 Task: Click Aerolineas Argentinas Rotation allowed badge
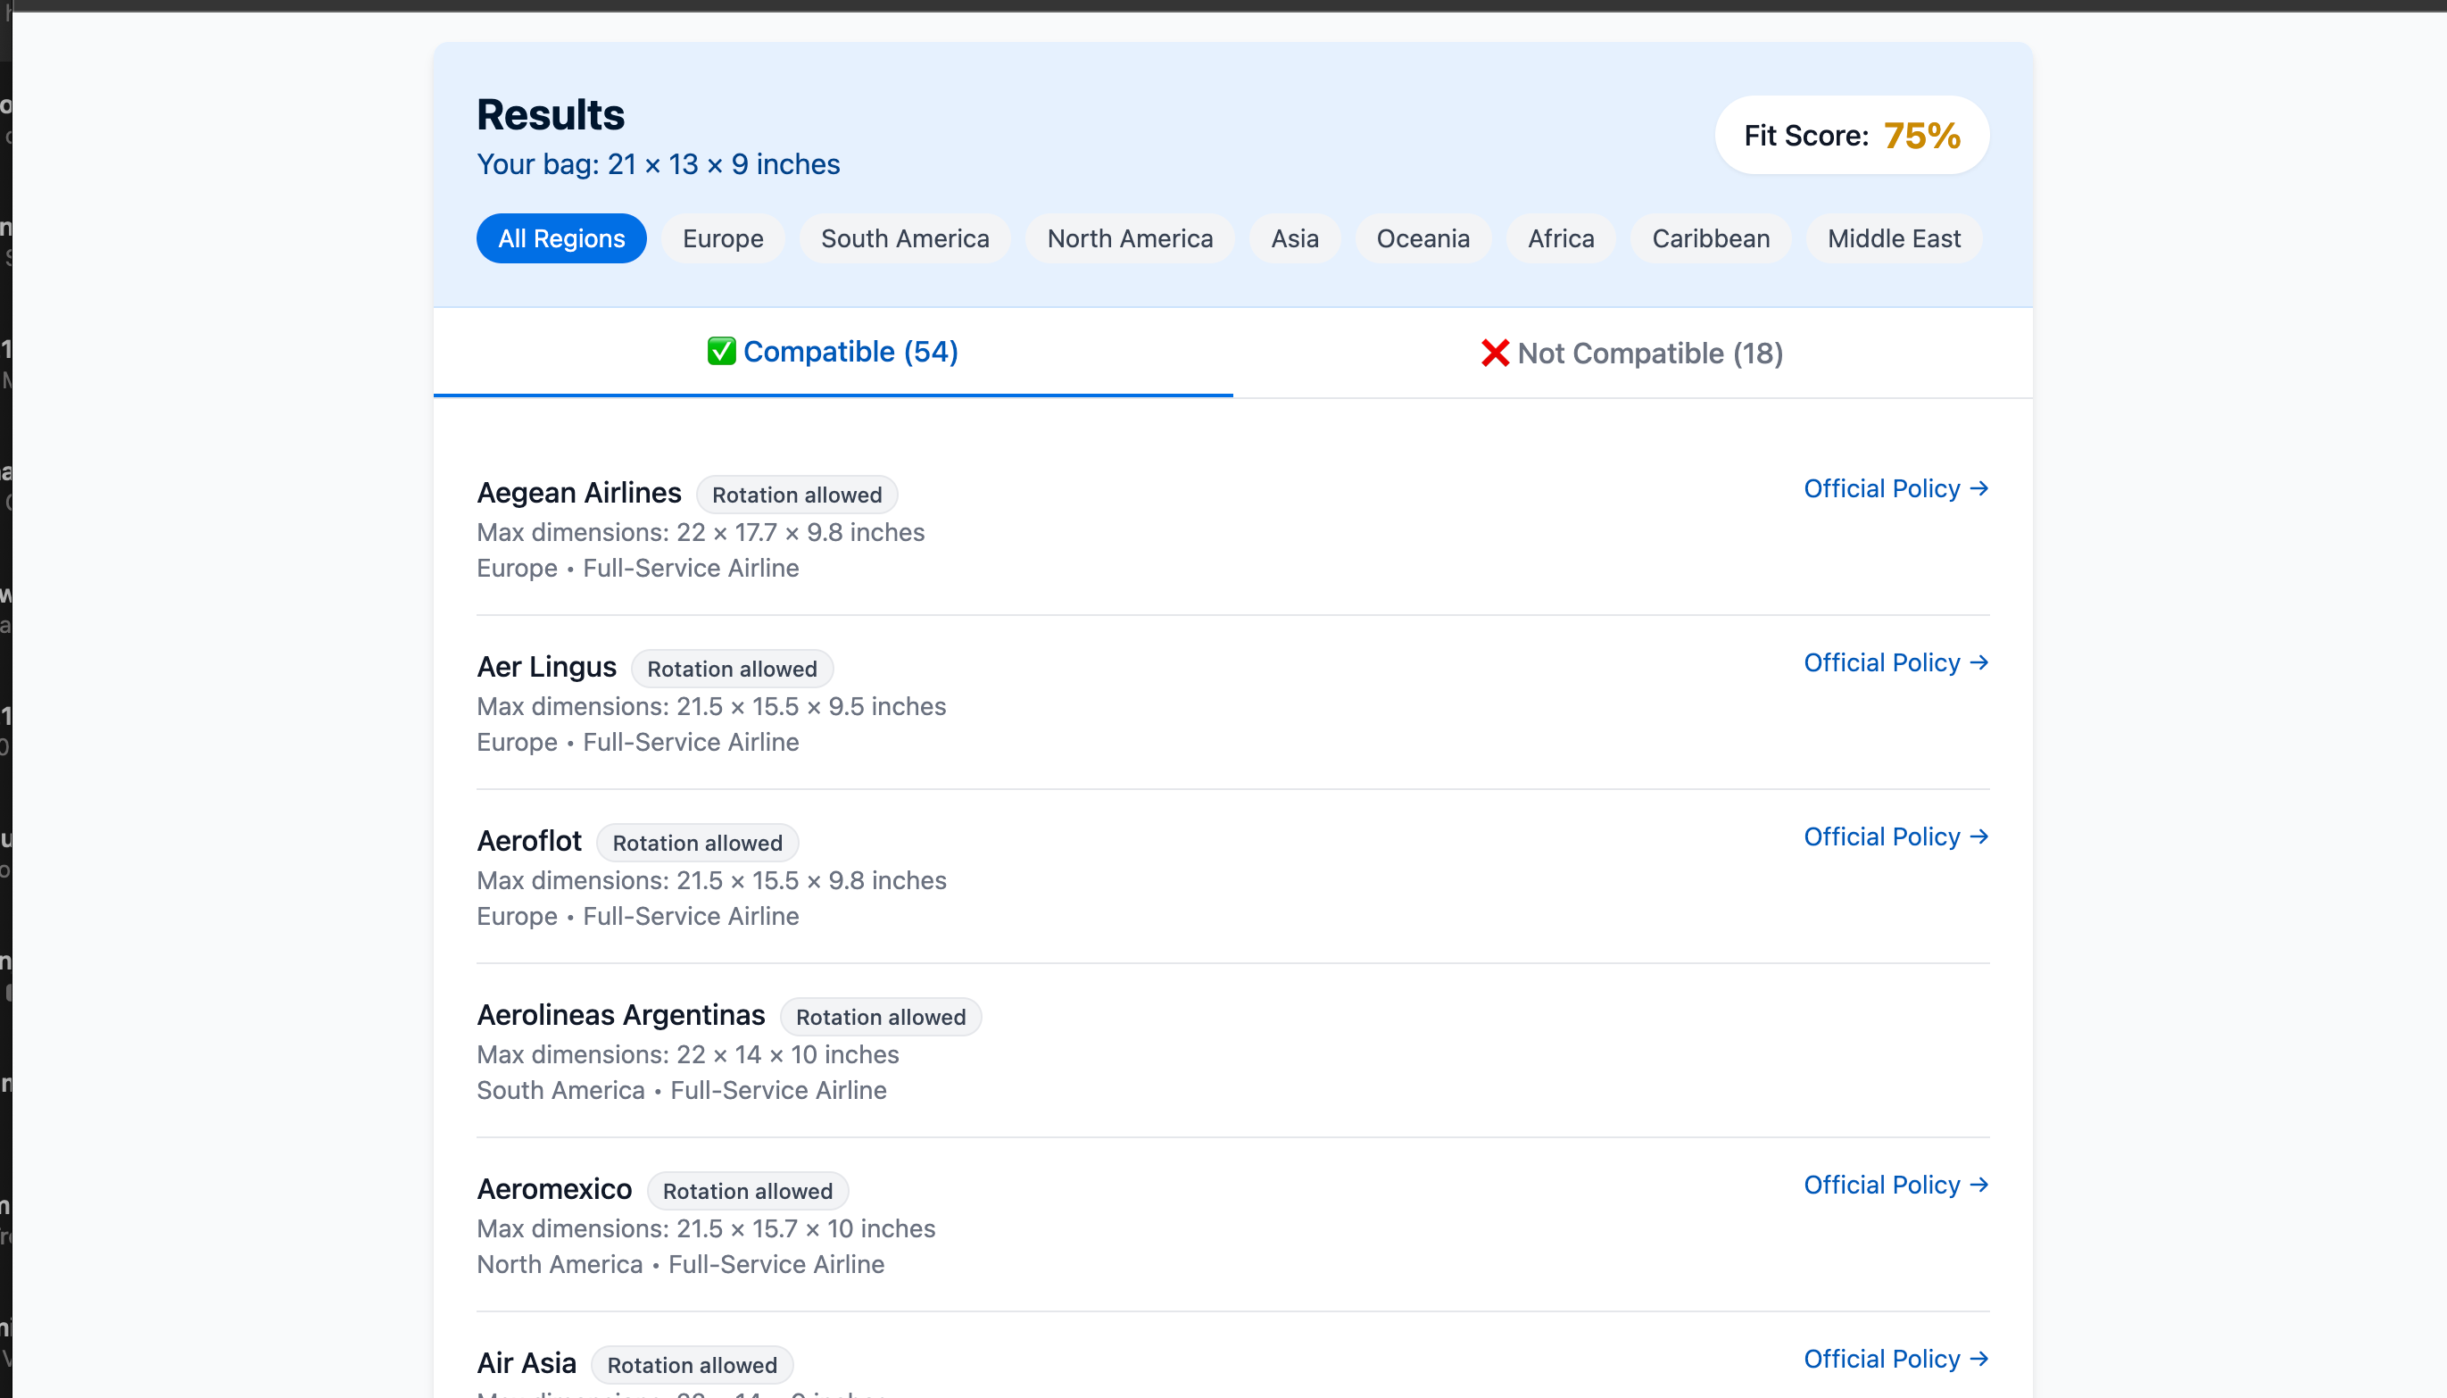point(880,1017)
